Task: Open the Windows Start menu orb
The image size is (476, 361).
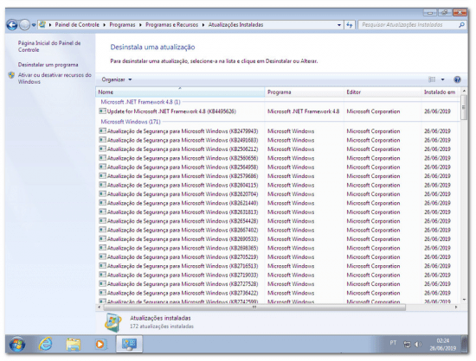Action: (x=17, y=345)
